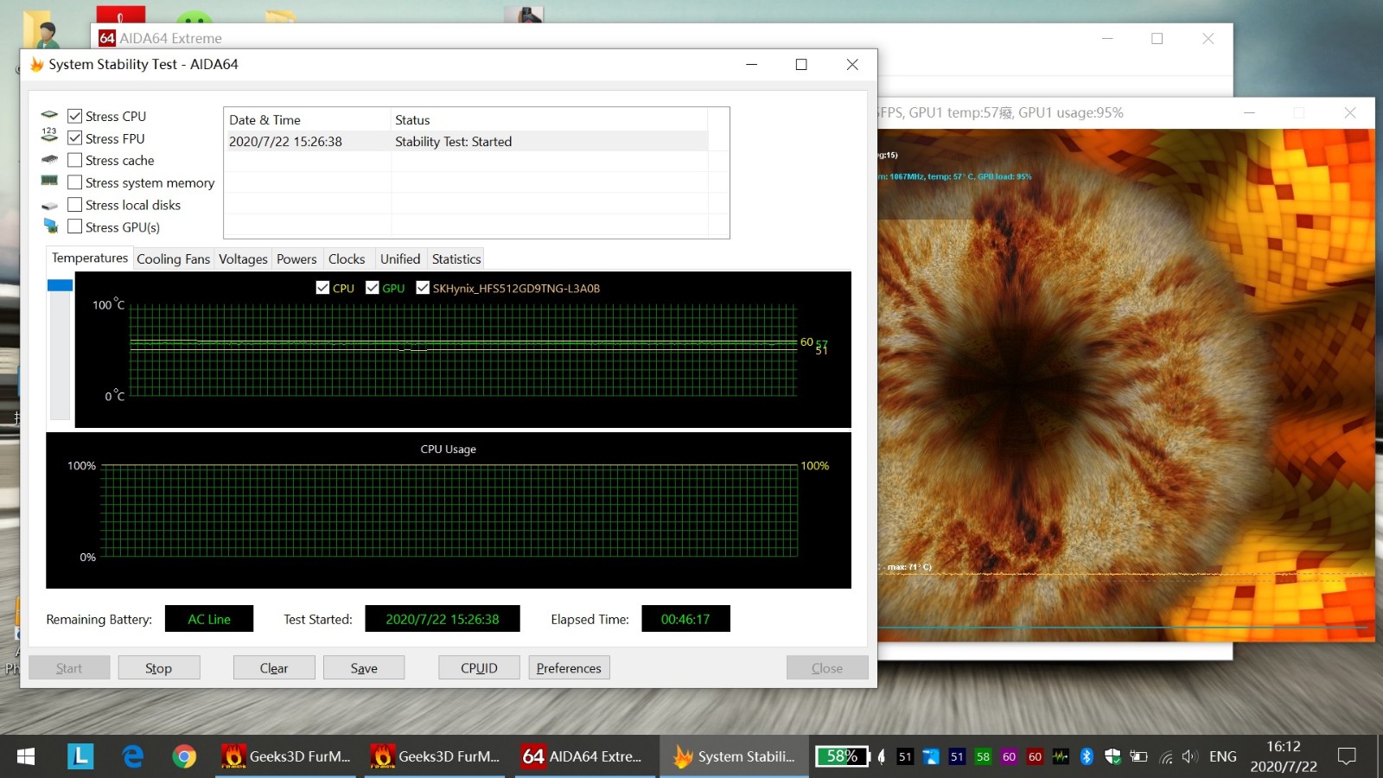Screen dimensions: 1383x778
Task: Click the AIDA64 Extreme window's 64 logo icon
Action: (107, 38)
